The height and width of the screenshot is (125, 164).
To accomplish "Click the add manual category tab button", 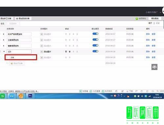I will click(x=6, y=18).
